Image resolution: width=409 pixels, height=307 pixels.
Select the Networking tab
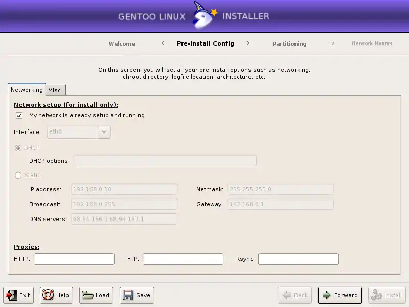[27, 90]
